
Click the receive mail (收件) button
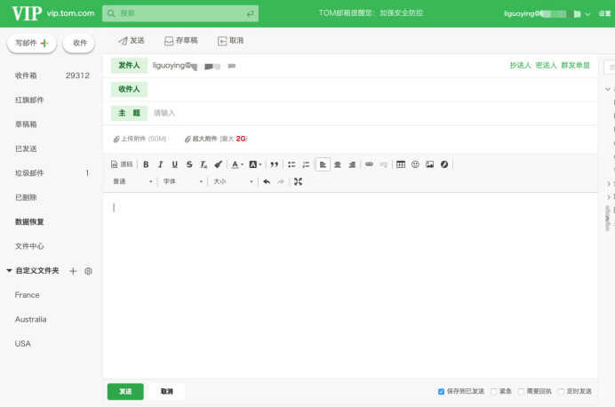[x=79, y=44]
